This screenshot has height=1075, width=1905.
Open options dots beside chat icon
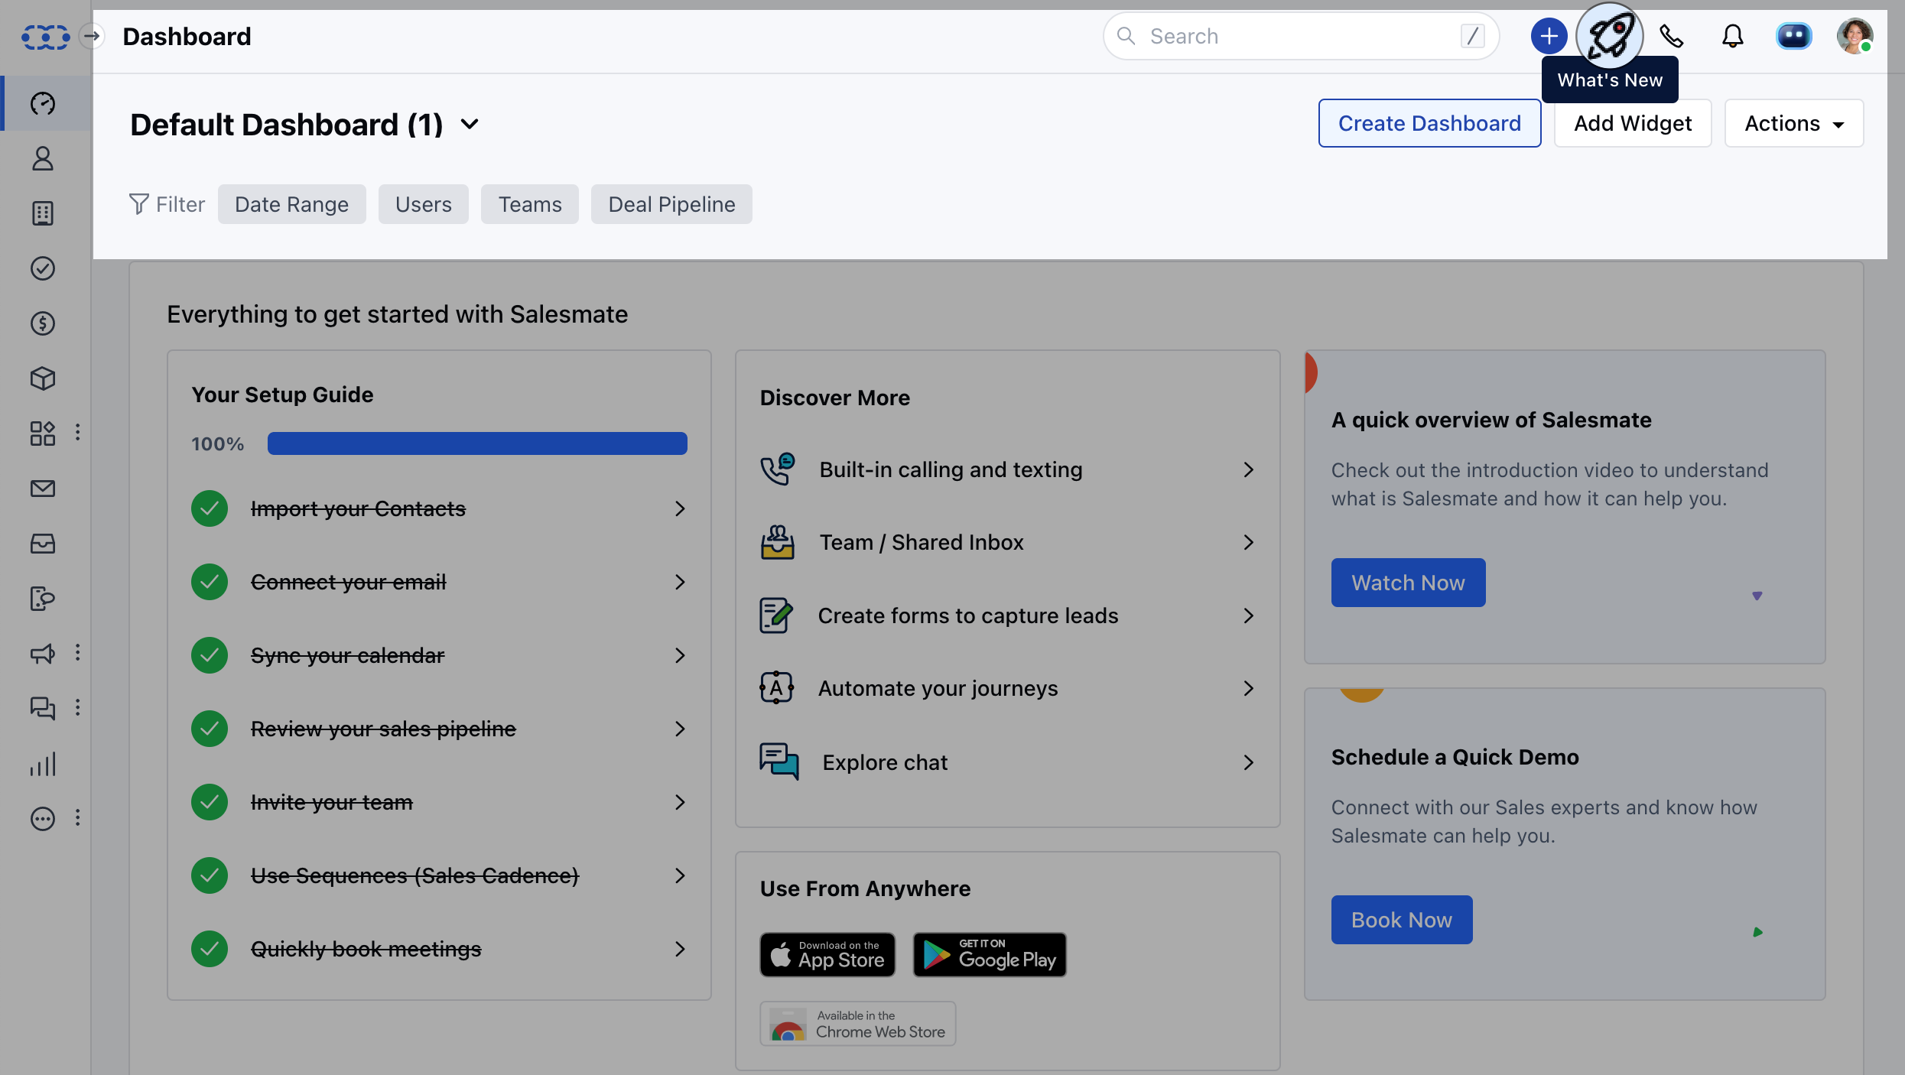click(x=78, y=708)
